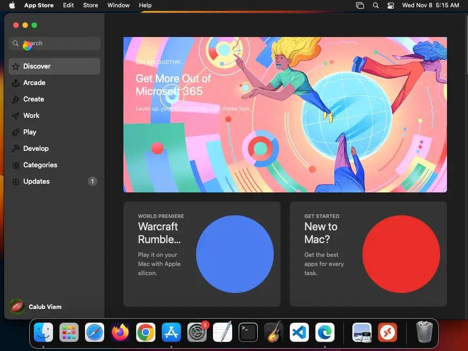Click the search magnifier icon in sidebar
Image resolution: width=468 pixels, height=351 pixels.
(x=16, y=43)
